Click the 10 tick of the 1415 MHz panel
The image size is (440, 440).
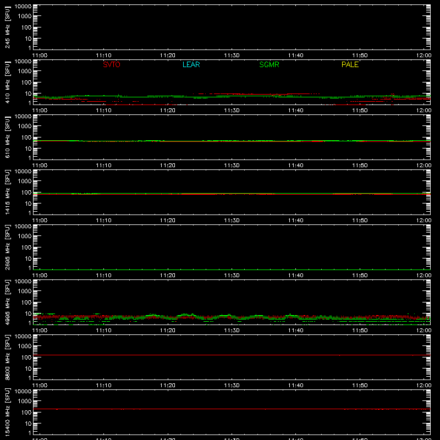point(28,204)
